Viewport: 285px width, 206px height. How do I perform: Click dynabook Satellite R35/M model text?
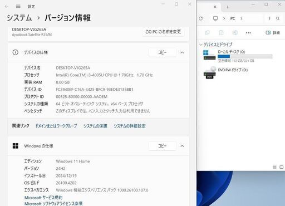point(32,35)
